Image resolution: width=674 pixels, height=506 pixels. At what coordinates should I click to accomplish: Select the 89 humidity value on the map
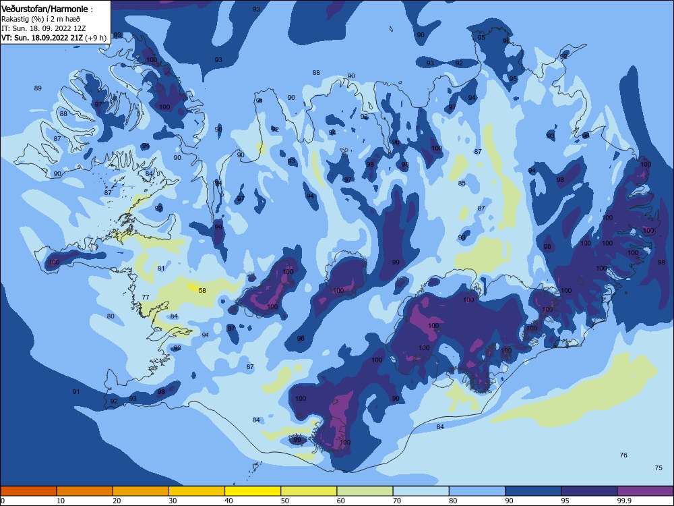pyautogui.click(x=38, y=88)
